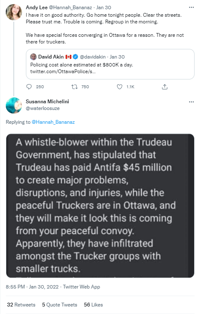The image size is (200, 314).
Task: Open the quoted David Akin tweet card
Action: coord(110,64)
